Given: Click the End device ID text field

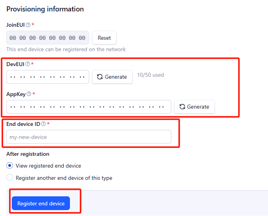Looking at the screenshot, I should pos(89,137).
